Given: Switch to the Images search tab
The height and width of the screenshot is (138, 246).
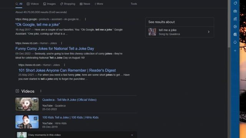Looking at the screenshot, I should click(50, 4).
